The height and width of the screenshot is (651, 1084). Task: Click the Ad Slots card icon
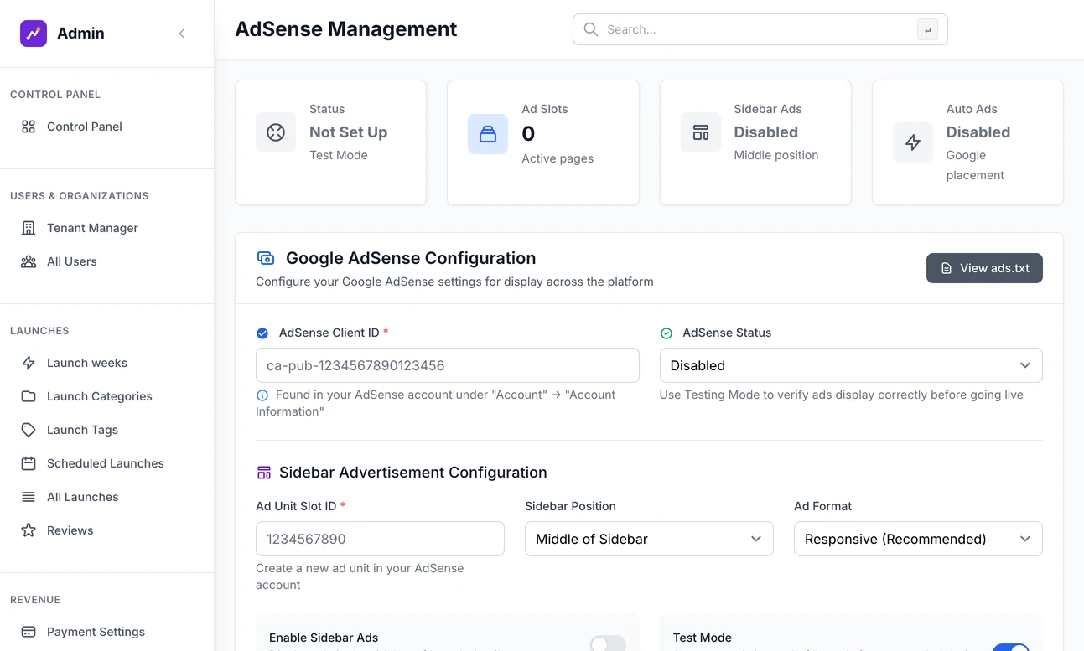(x=488, y=134)
